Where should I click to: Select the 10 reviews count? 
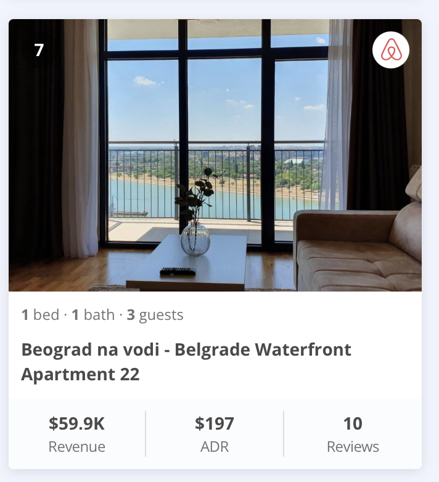point(353,423)
